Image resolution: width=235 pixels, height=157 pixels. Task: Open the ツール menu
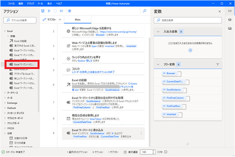pos(40,4)
